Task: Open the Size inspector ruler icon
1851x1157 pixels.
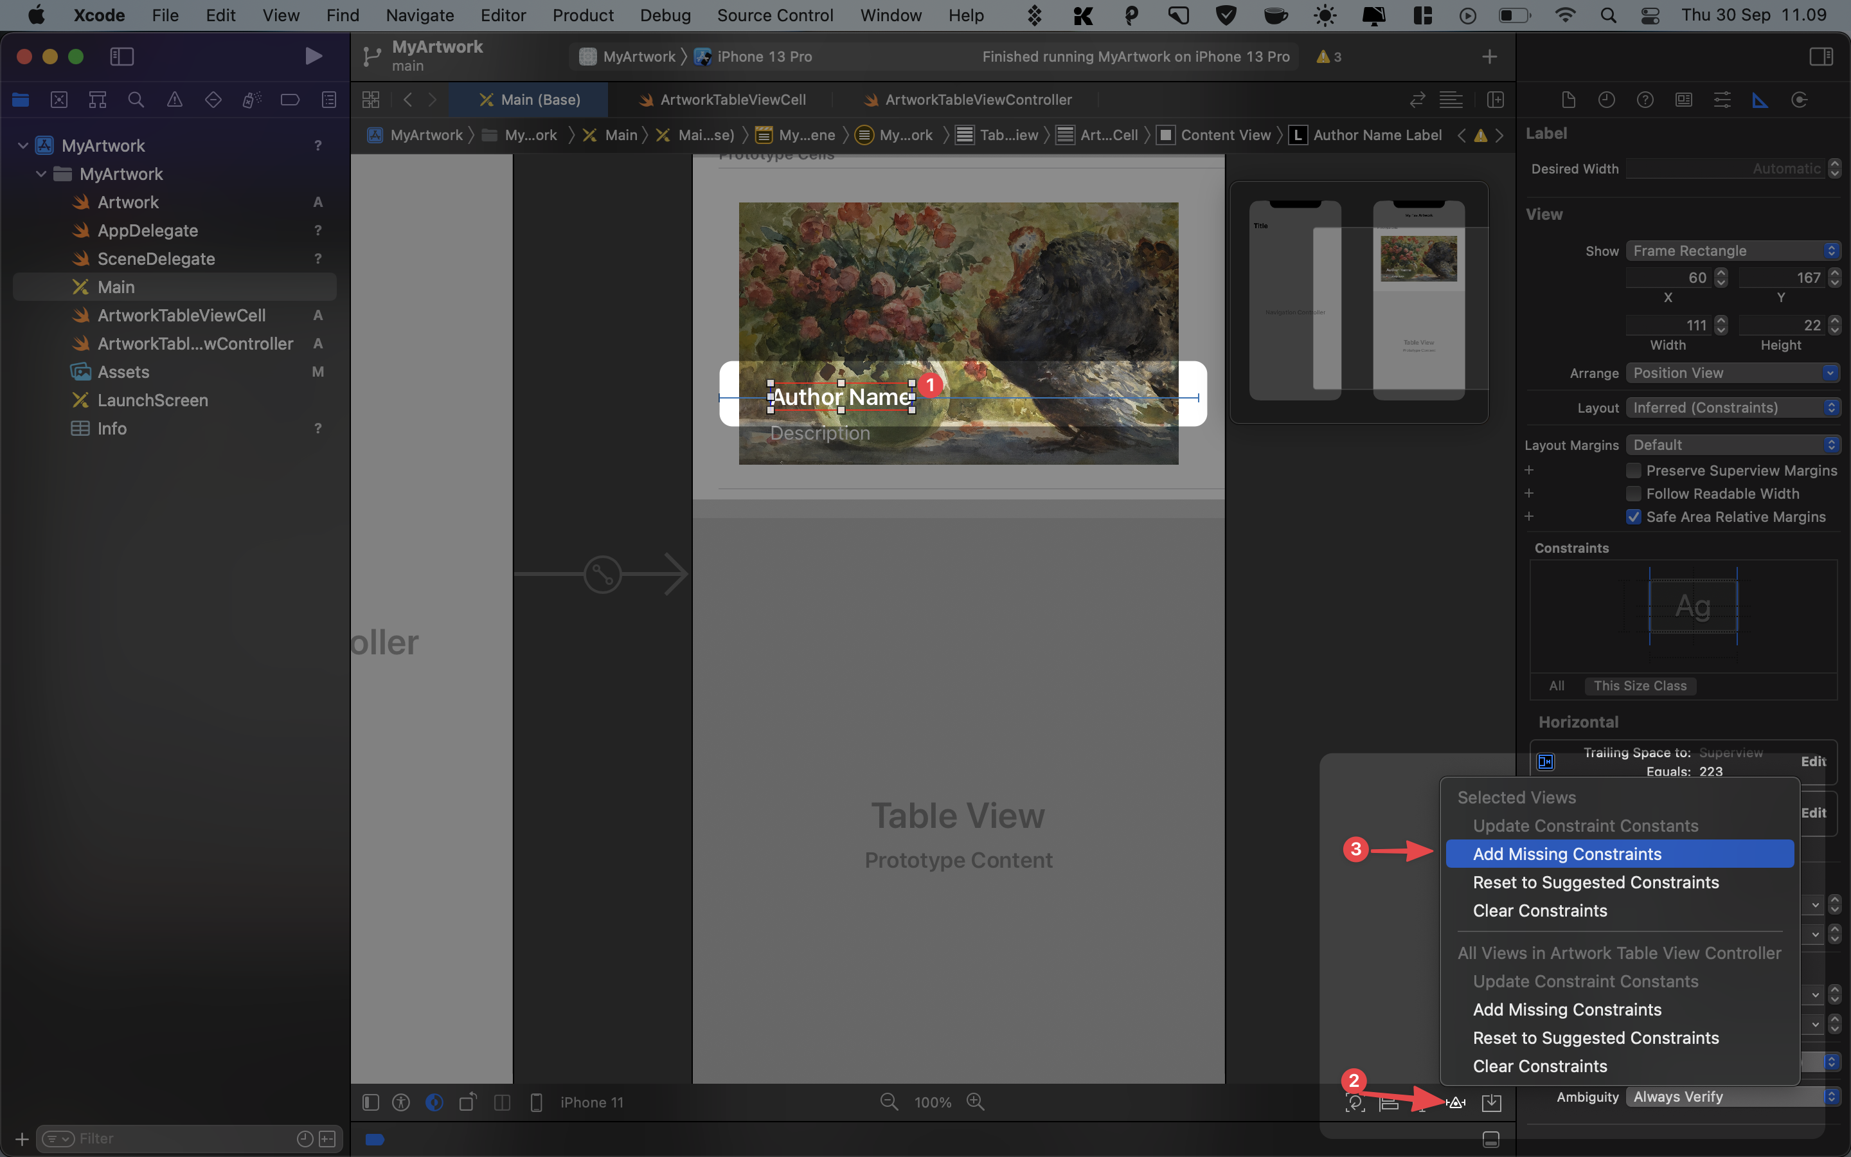Action: click(1760, 100)
